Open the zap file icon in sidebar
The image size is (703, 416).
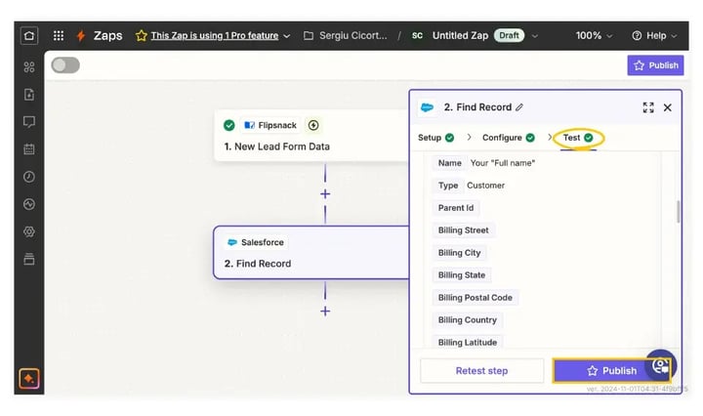coord(29,95)
